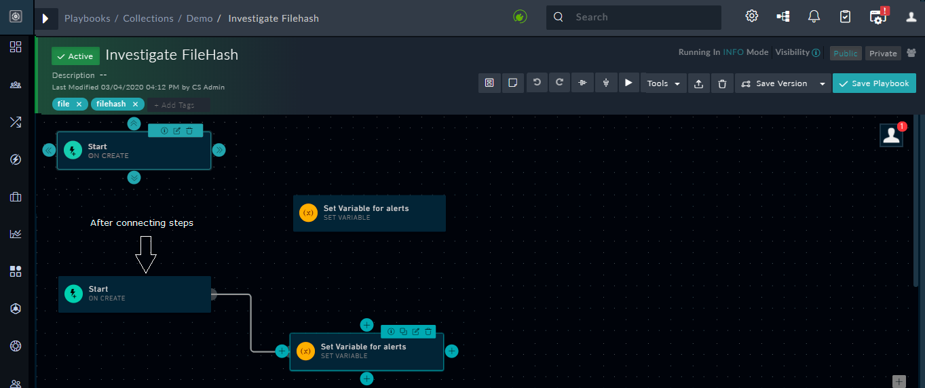The image size is (925, 388).
Task: Click the vertical connector layout icon
Action: (x=605, y=83)
